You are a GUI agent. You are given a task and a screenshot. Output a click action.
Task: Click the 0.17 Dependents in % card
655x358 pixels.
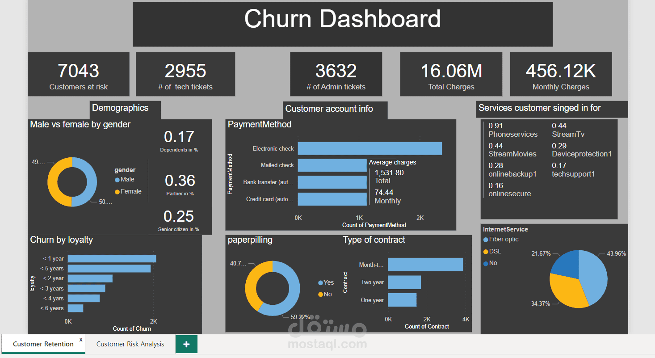(179, 141)
